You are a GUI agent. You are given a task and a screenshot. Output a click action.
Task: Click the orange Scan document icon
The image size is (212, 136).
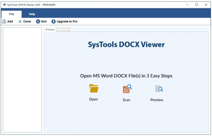point(127,89)
